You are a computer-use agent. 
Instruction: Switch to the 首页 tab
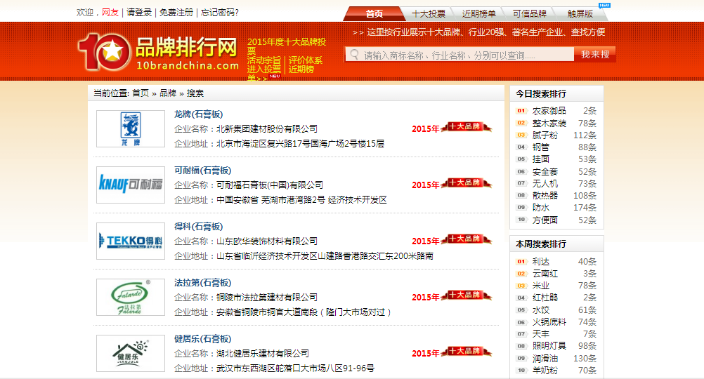pyautogui.click(x=374, y=14)
